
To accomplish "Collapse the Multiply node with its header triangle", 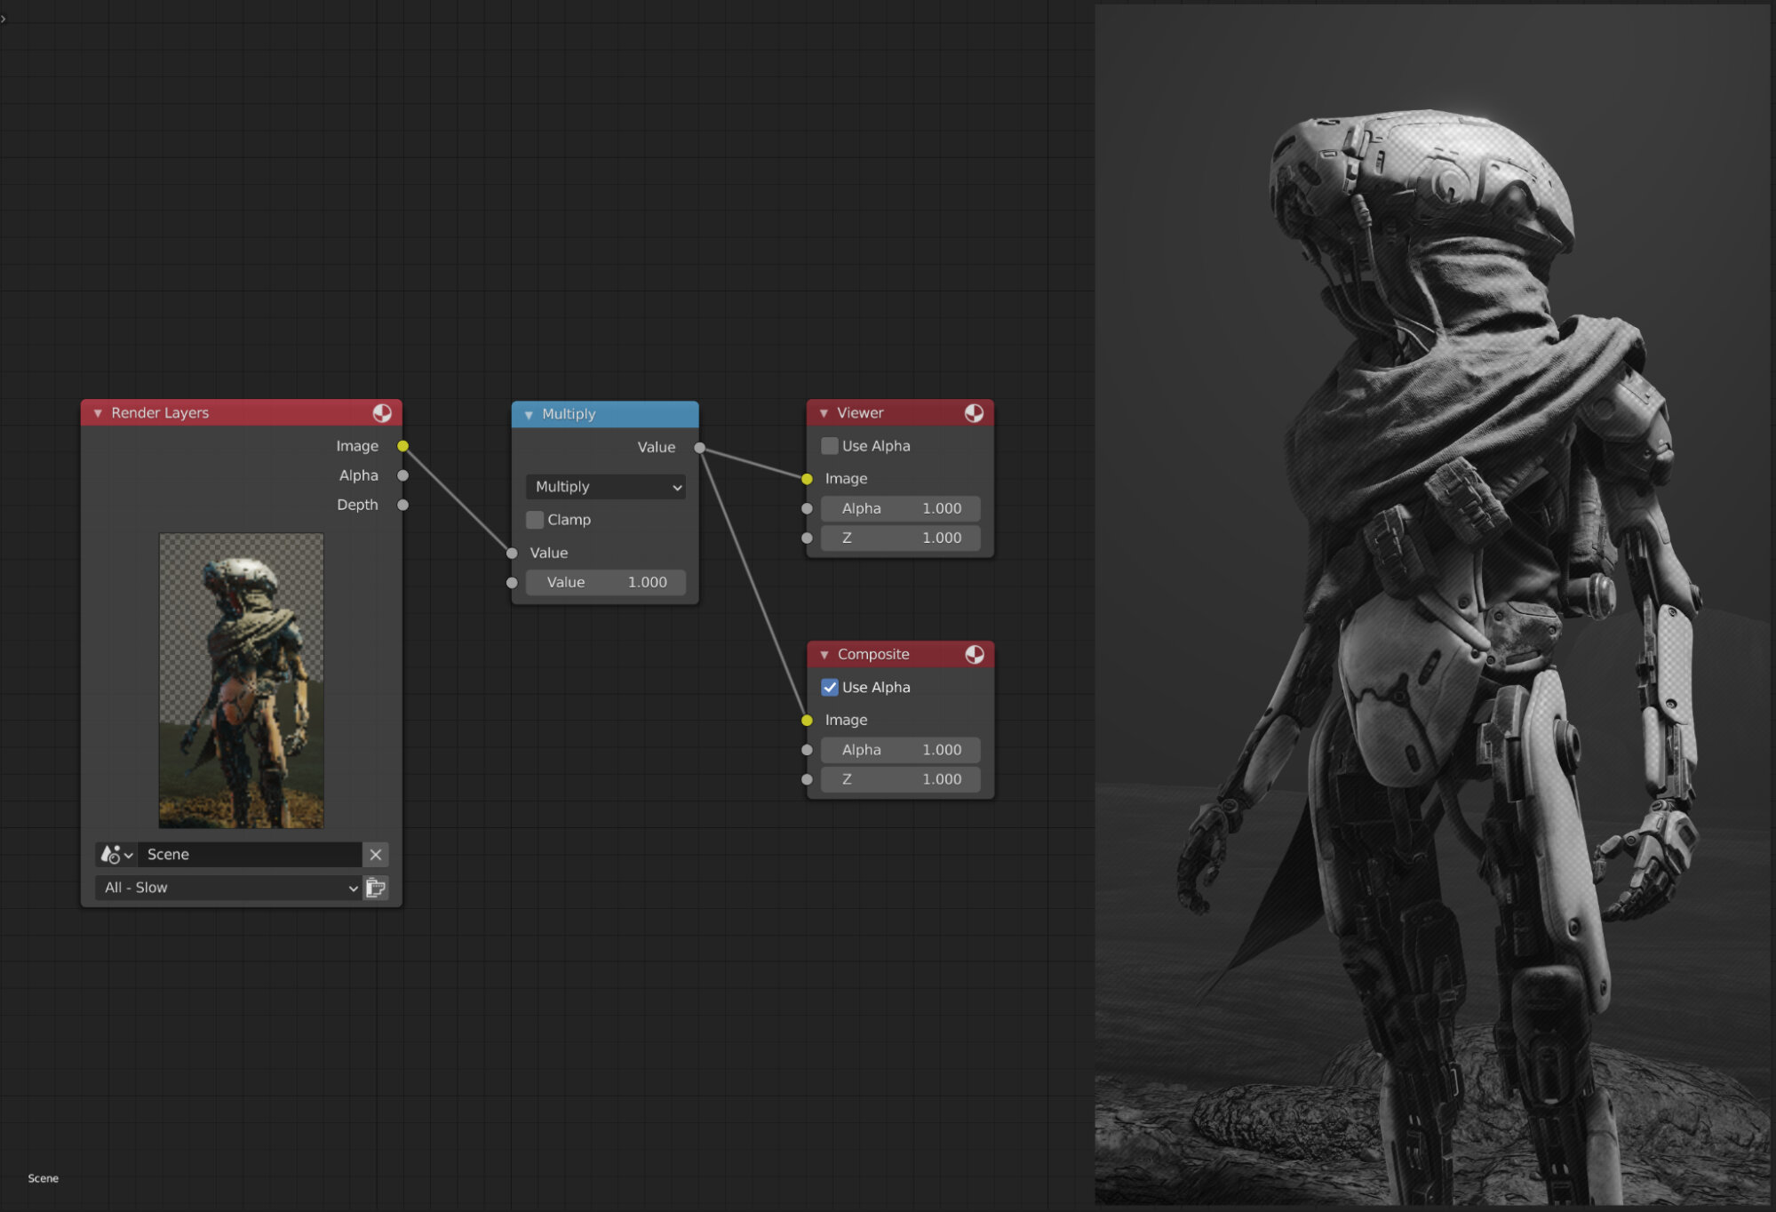I will (x=529, y=414).
